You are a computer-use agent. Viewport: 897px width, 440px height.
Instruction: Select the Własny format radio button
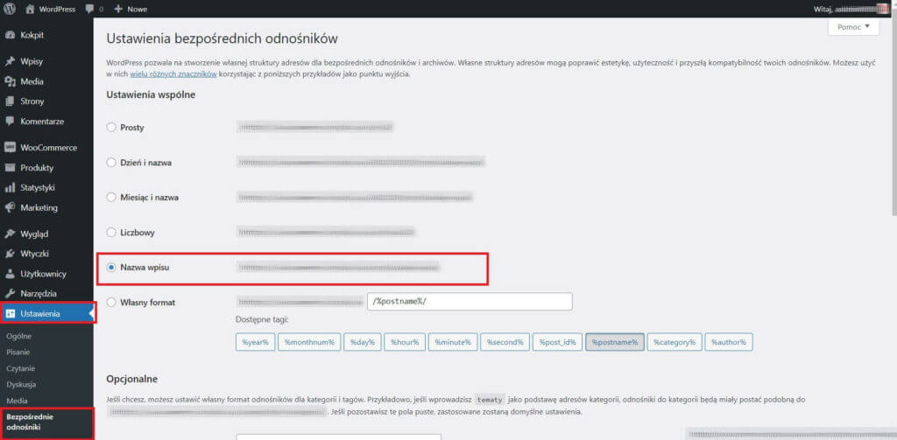111,302
